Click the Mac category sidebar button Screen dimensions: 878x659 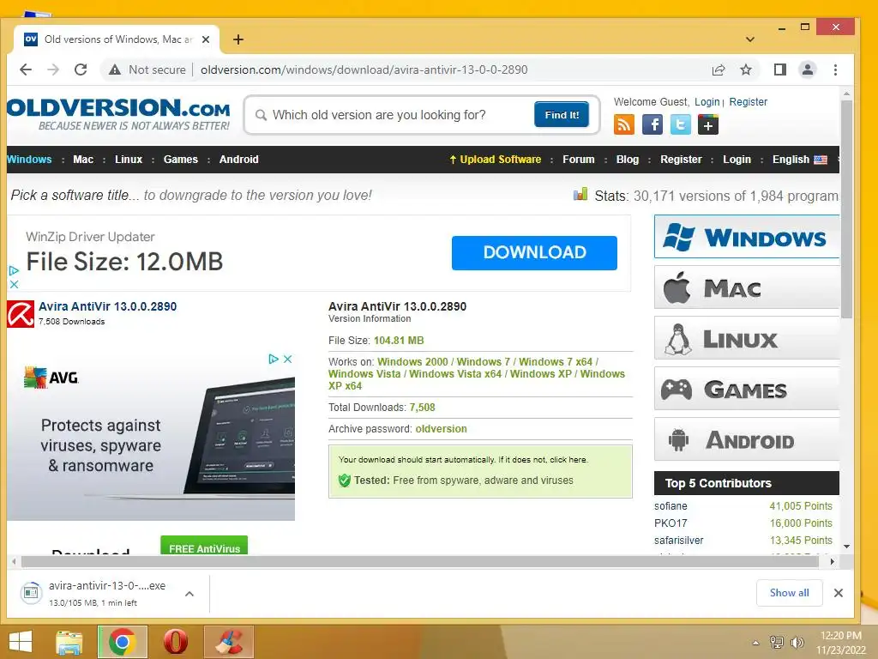[x=747, y=287]
